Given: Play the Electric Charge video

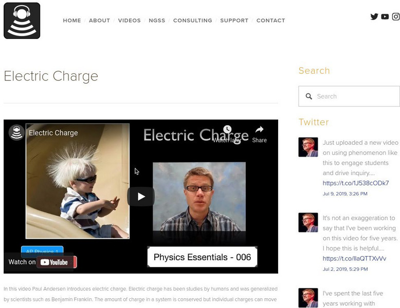Looking at the screenshot, I should click(141, 197).
